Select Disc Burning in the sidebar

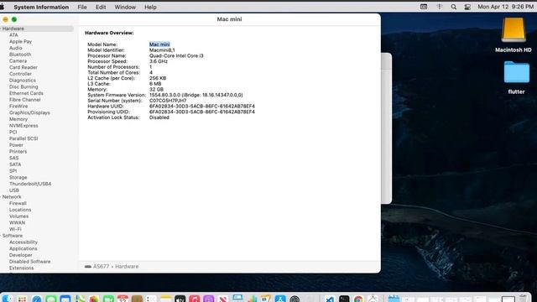point(23,87)
